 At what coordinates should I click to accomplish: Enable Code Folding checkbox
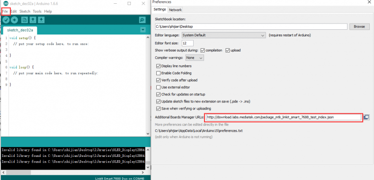(158, 73)
